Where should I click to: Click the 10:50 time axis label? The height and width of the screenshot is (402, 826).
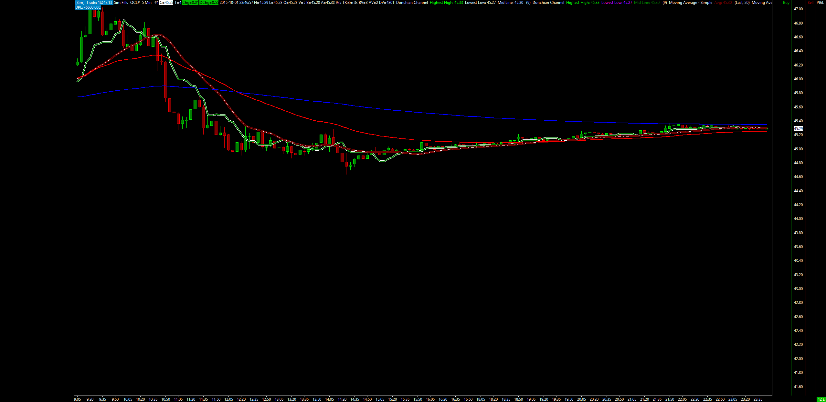pos(165,399)
